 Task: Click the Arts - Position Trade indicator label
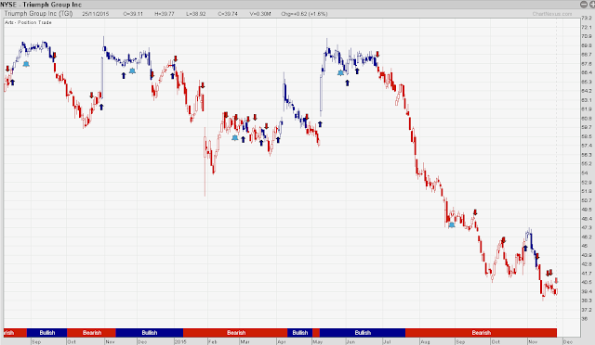point(29,23)
